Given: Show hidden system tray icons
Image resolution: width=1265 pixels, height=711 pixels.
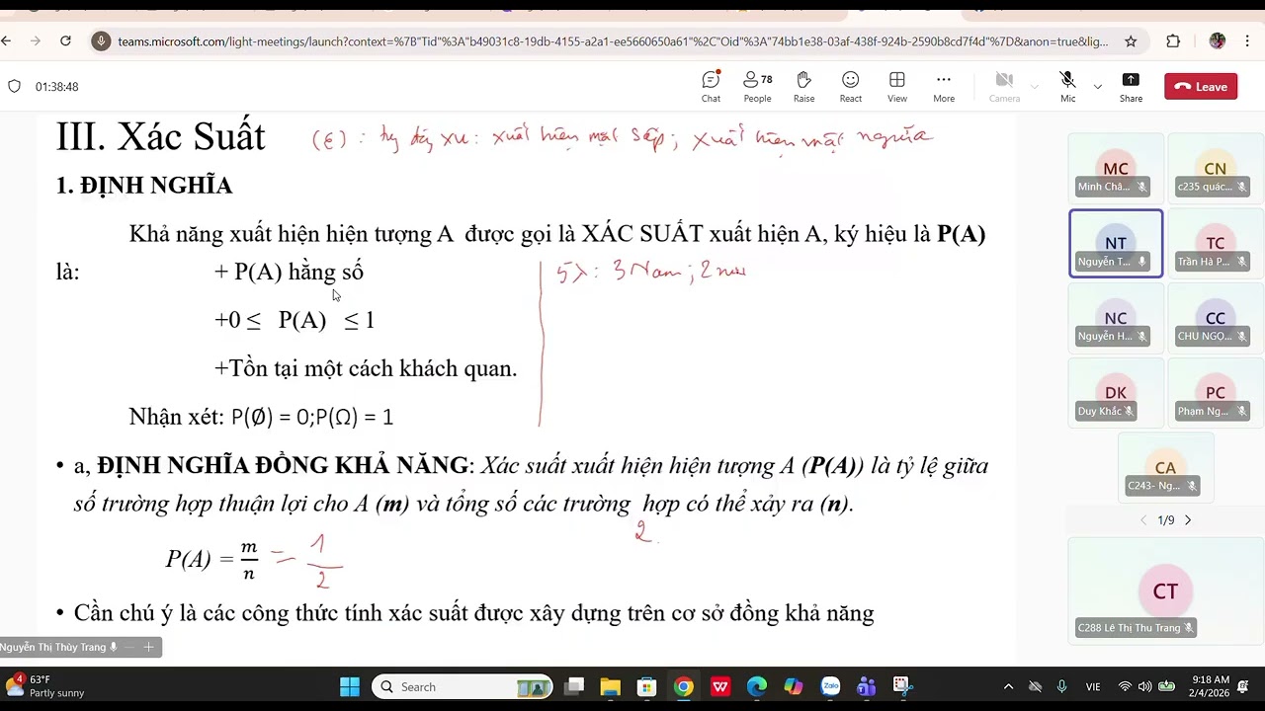Looking at the screenshot, I should click(x=1008, y=687).
